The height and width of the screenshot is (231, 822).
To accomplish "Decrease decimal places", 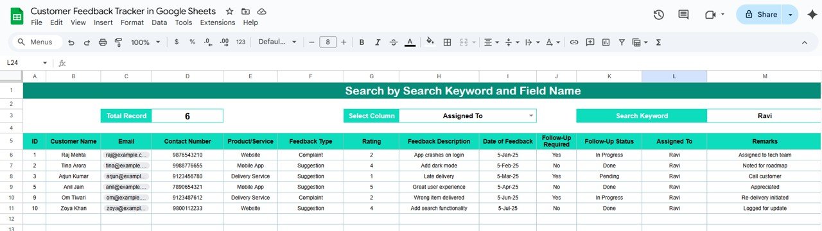I will click(x=207, y=42).
